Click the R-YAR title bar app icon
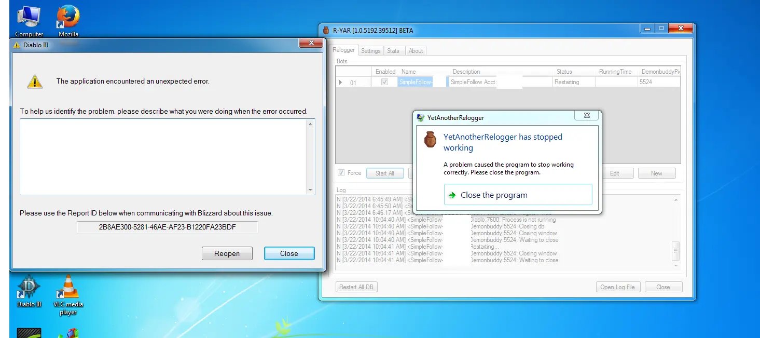760x338 pixels. (x=326, y=30)
